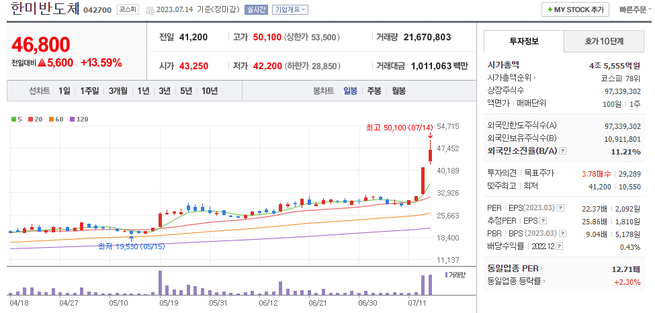Click the 52주최고 label
The image size is (655, 313).
coord(502,185)
